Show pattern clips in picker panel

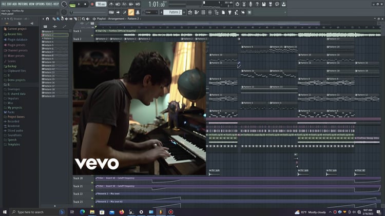[45, 26]
